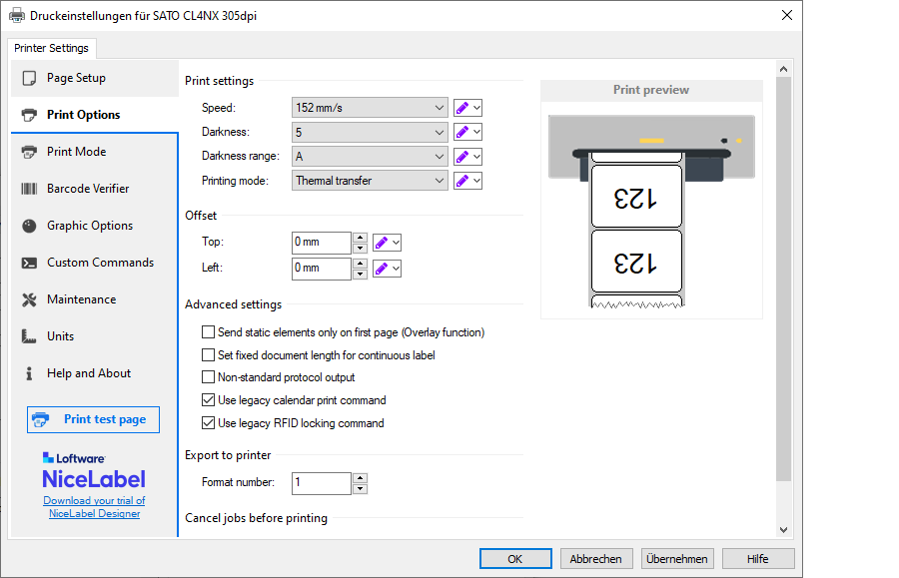Image resolution: width=899 pixels, height=578 pixels.
Task: Click the Barcode Verifier barcode icon
Action: point(29,189)
